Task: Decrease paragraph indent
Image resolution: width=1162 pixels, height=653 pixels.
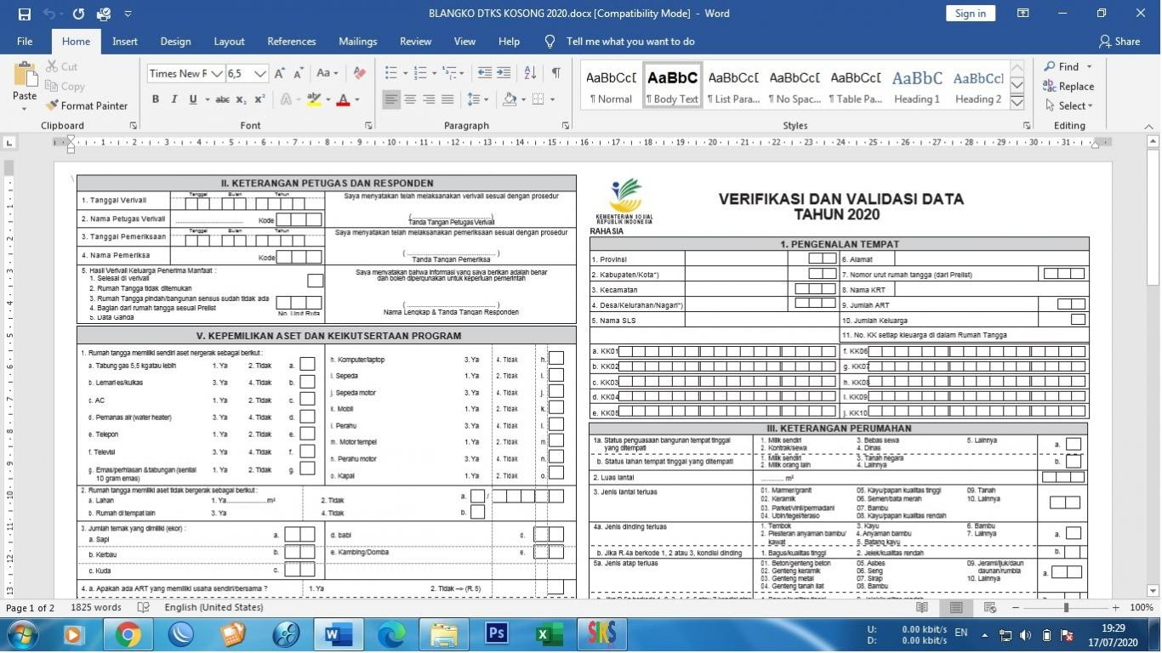Action: pos(485,73)
